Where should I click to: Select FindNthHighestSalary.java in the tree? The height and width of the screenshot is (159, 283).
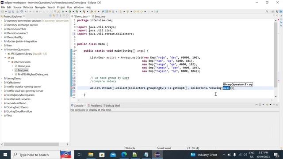pyautogui.click(x=33, y=74)
